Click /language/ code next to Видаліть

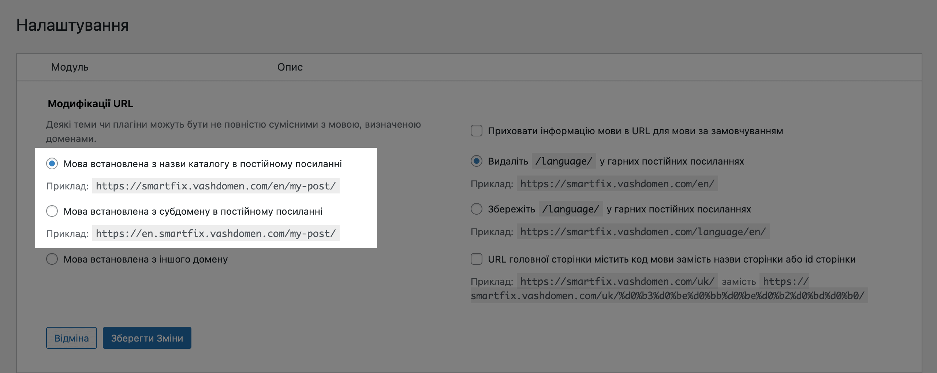point(564,161)
